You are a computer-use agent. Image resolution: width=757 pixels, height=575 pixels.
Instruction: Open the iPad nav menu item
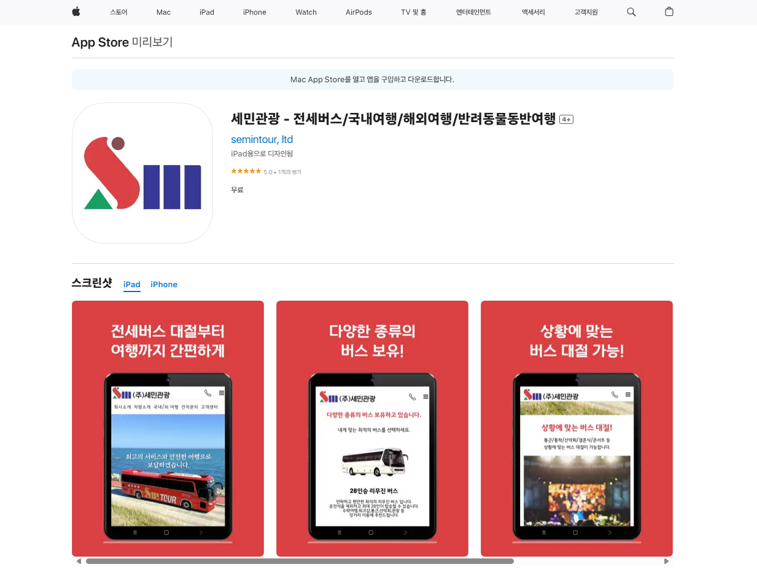coord(207,12)
